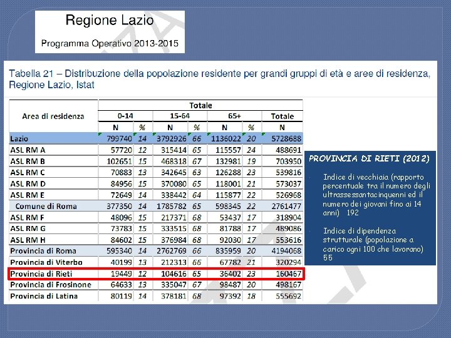Click total 160467 in Provincia di Rieti row
The height and width of the screenshot is (338, 451).
pyautogui.click(x=289, y=274)
